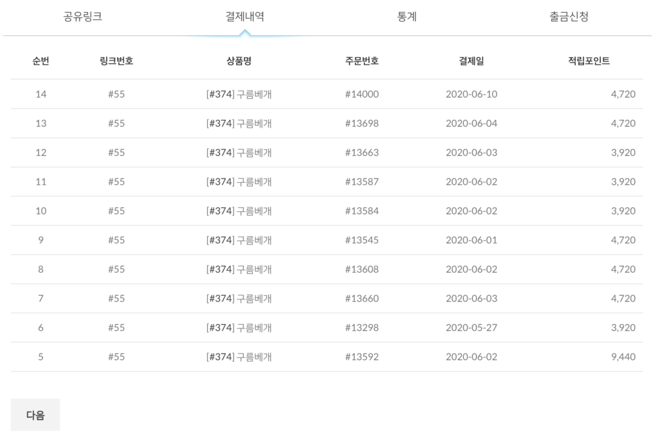Viewport: 657px width, 437px height.
Task: Click the 적립포인트 column header
Action: click(x=589, y=61)
